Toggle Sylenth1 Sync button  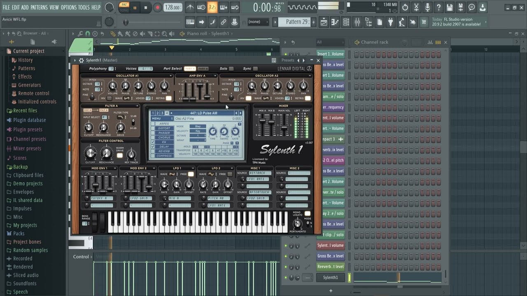(255, 69)
